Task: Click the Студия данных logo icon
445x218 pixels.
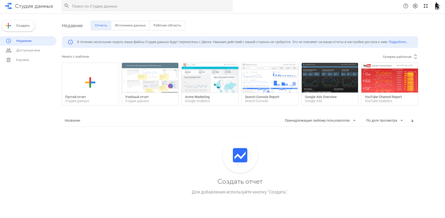Action: [x=8, y=6]
